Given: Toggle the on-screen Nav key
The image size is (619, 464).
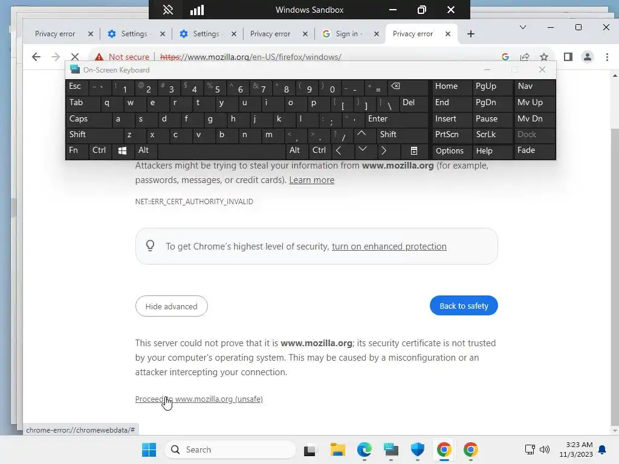Looking at the screenshot, I should (534, 86).
